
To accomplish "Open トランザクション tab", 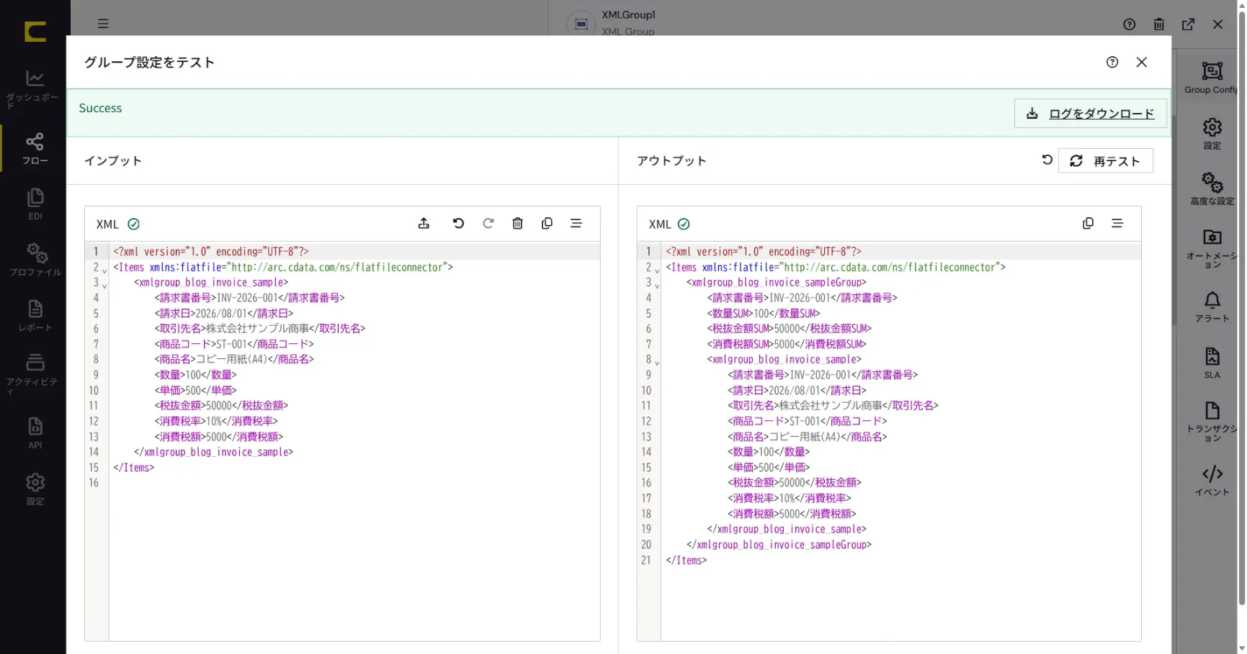I will 1212,422.
